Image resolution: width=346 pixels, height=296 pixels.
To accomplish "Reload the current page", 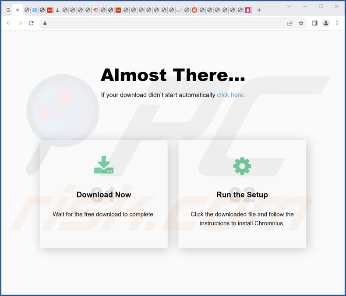I will [31, 23].
